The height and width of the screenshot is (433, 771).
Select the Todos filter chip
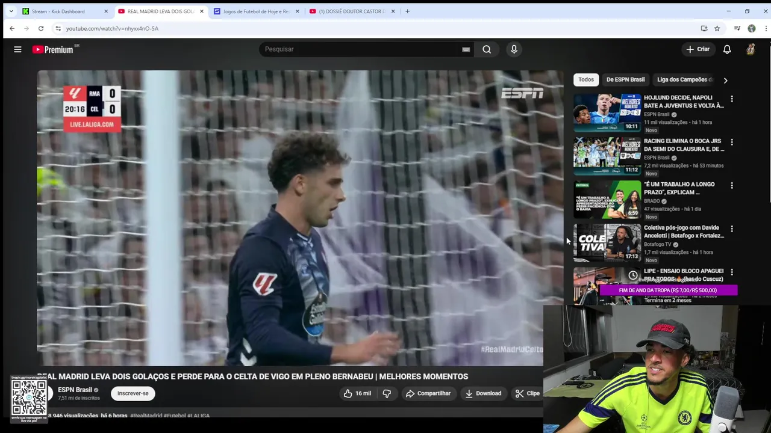tap(586, 79)
